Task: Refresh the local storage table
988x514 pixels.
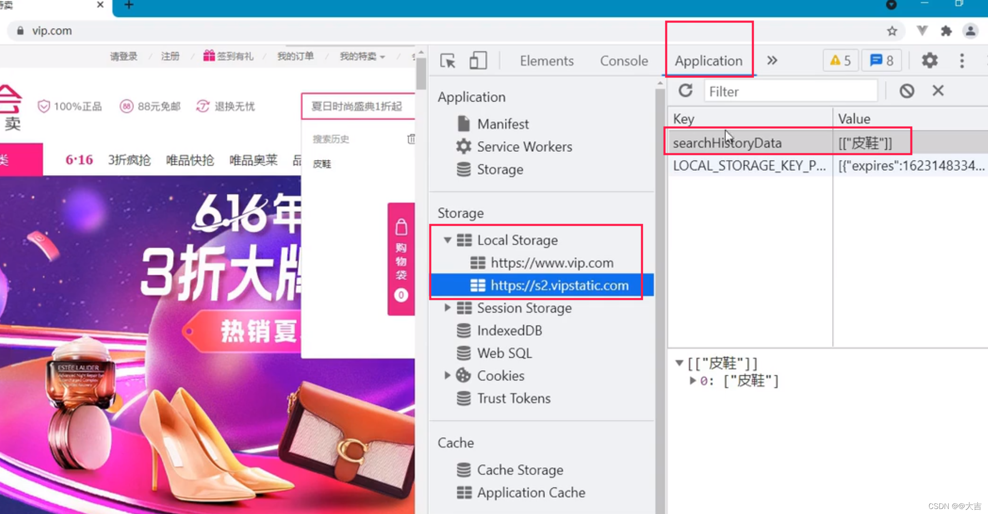Action: point(685,91)
